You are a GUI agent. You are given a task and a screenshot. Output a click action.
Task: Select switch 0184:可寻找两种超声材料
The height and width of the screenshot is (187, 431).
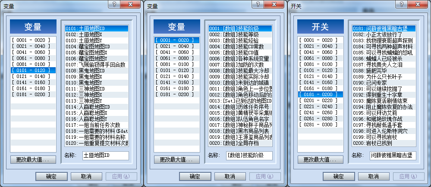(x=384, y=47)
